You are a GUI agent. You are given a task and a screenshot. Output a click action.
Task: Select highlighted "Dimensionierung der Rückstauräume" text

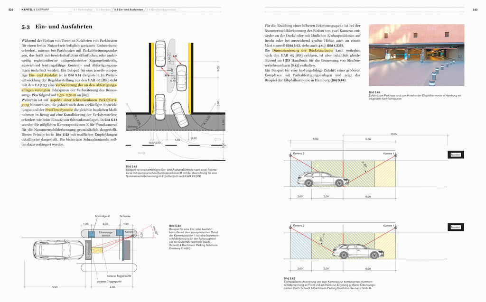click(301, 50)
